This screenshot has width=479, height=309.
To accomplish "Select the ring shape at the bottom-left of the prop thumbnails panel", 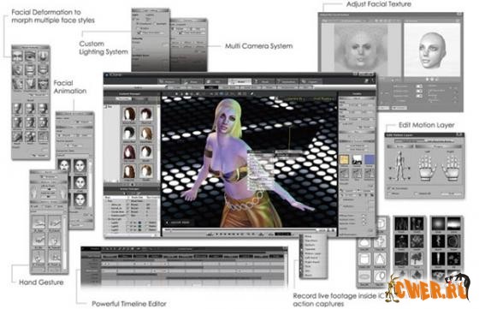I will tap(364, 276).
